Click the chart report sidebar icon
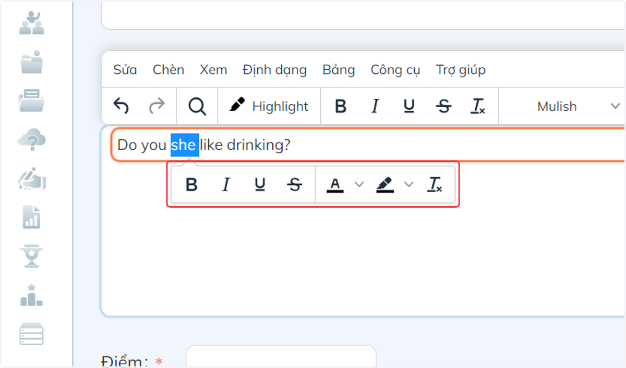This screenshot has height=368, width=626. 31,217
